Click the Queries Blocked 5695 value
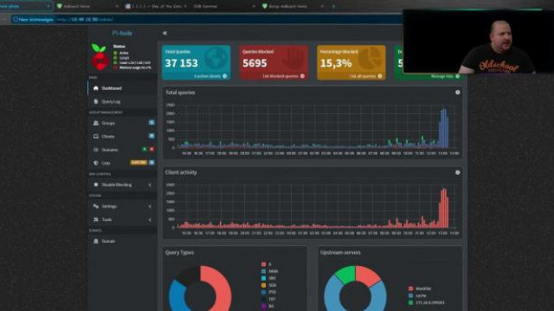554x311 pixels. tap(254, 63)
